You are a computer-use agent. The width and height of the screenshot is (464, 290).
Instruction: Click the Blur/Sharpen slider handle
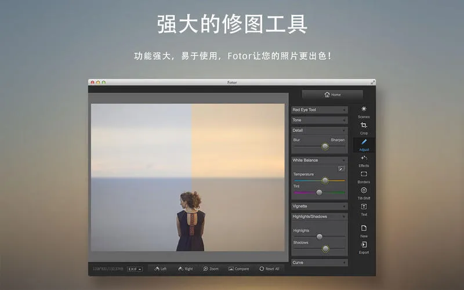pyautogui.click(x=325, y=146)
